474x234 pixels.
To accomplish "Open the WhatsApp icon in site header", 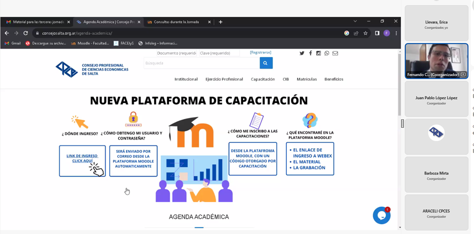I will pyautogui.click(x=327, y=53).
